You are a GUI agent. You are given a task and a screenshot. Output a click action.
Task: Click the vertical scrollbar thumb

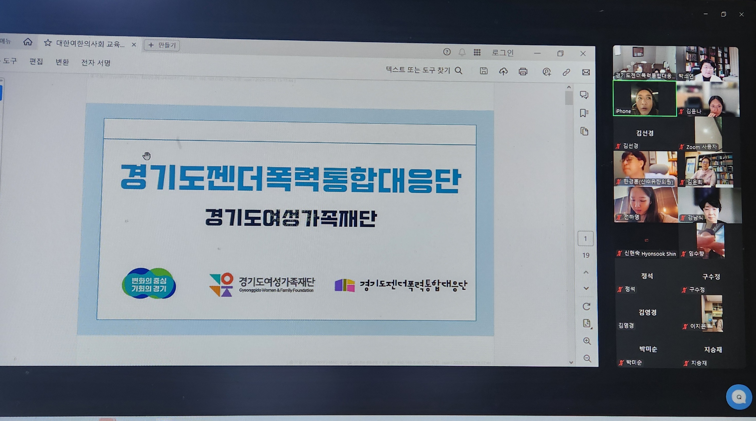click(569, 98)
